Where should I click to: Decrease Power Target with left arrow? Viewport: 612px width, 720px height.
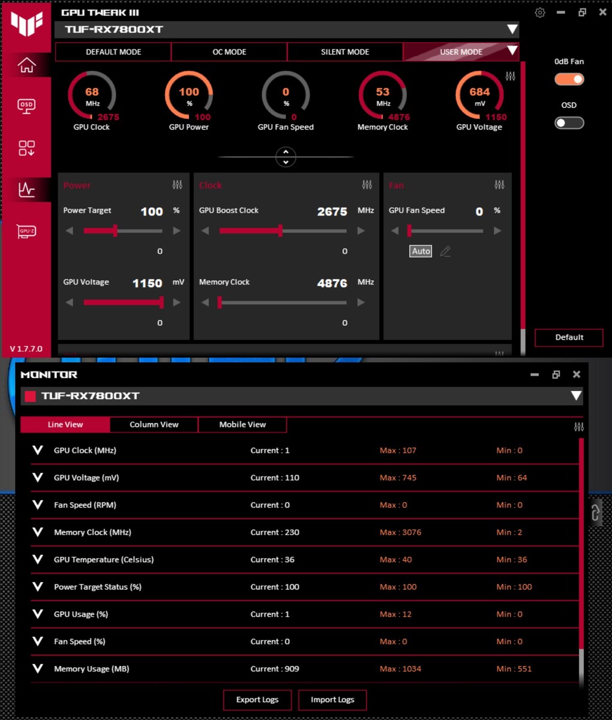pos(70,231)
